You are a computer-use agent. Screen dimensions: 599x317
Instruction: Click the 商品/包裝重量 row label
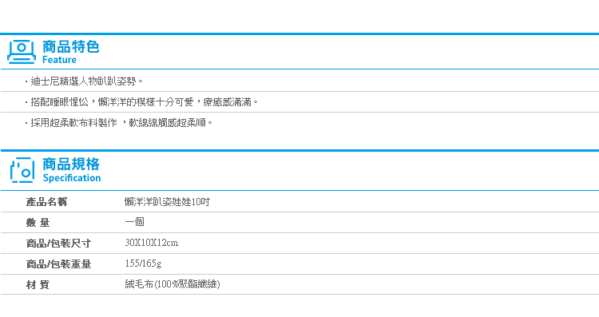tap(58, 264)
